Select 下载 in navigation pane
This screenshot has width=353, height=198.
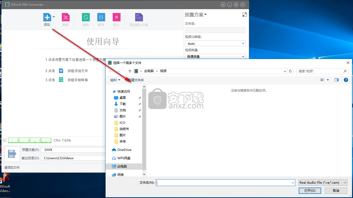[x=123, y=104]
